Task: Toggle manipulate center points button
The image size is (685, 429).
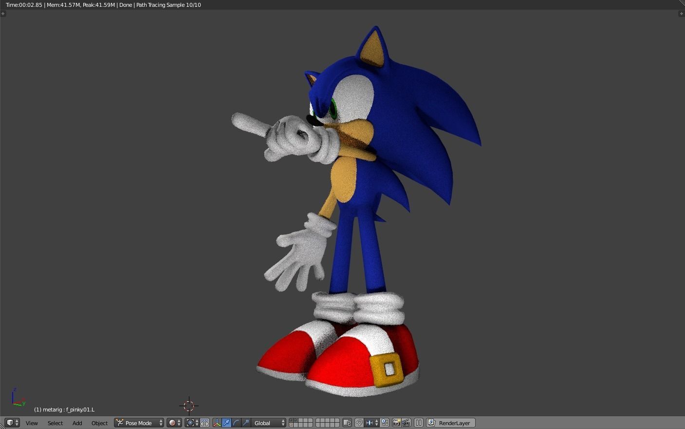Action: click(204, 423)
